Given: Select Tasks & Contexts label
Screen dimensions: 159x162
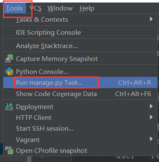Looking at the screenshot, I should point(42,20).
